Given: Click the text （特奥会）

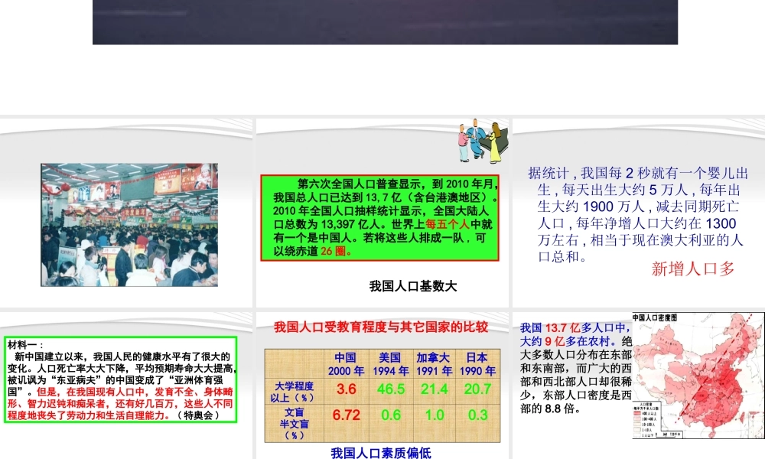Looking at the screenshot, I should (x=198, y=415).
